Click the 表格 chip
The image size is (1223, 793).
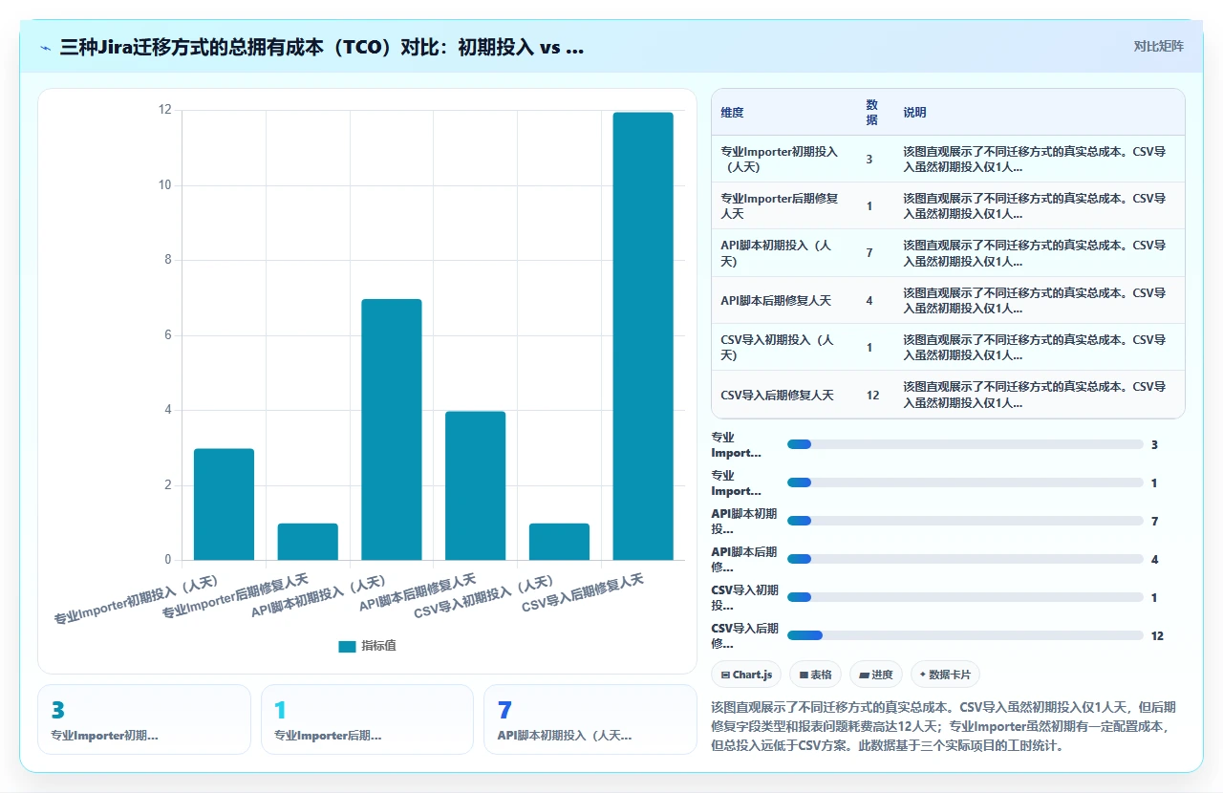point(815,675)
